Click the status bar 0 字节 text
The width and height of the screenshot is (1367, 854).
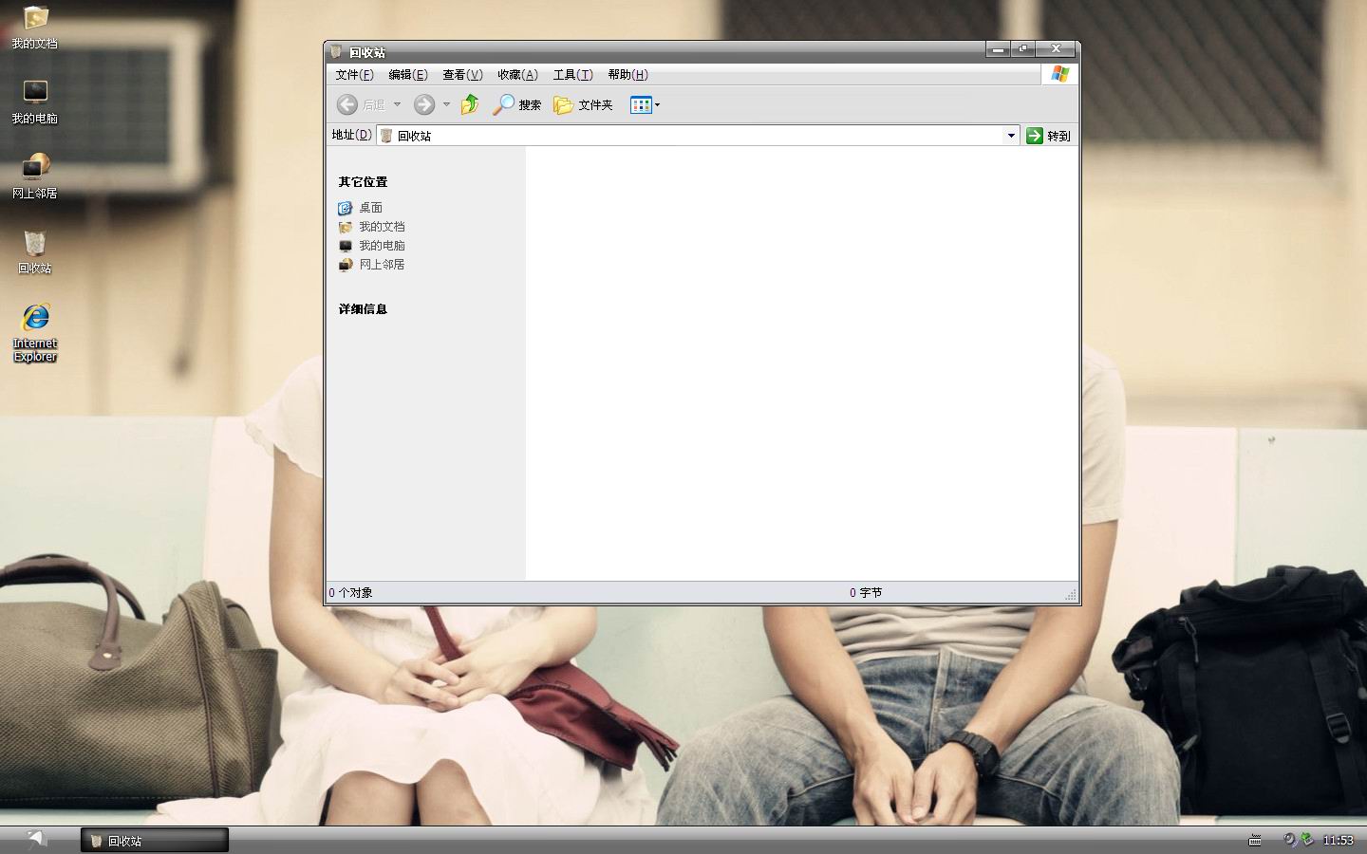[866, 593]
